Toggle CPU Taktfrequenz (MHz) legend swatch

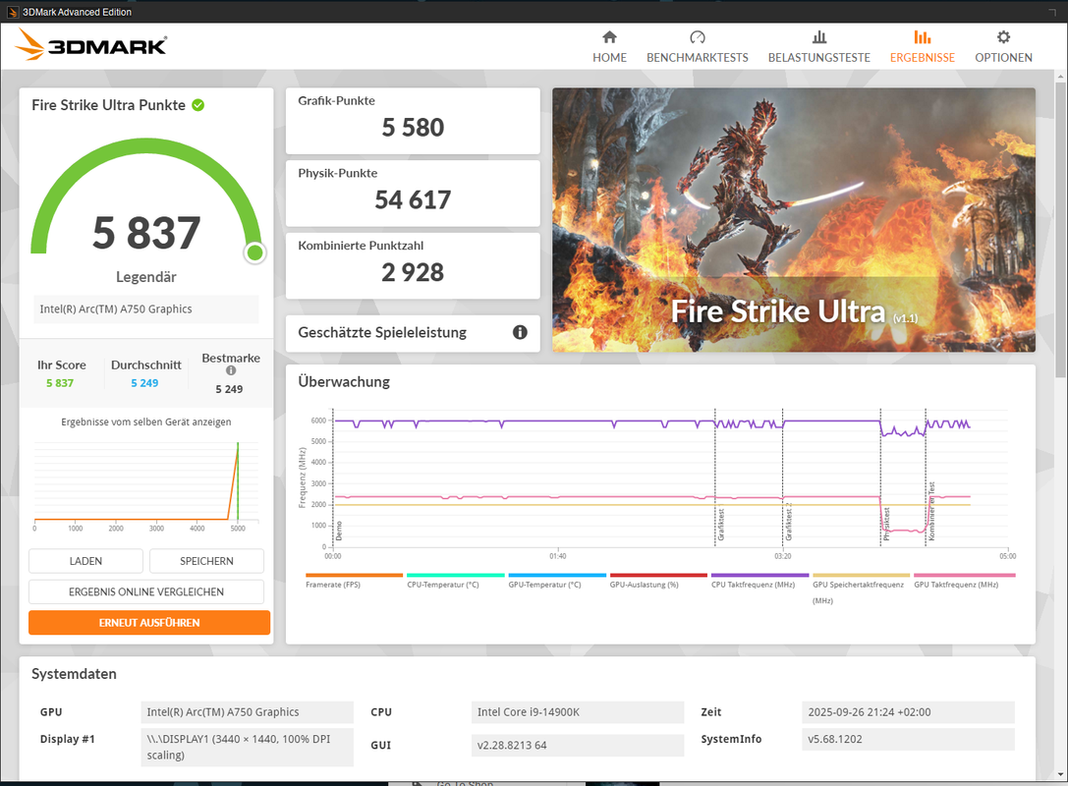click(x=760, y=576)
